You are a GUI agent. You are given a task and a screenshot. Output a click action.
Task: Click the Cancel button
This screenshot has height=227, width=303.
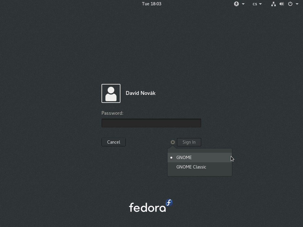114,142
